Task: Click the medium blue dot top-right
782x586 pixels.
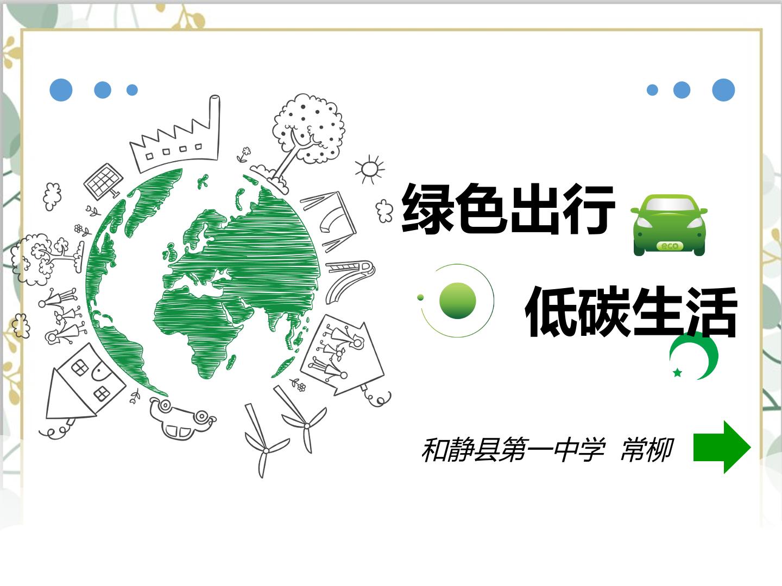Action: pos(682,90)
